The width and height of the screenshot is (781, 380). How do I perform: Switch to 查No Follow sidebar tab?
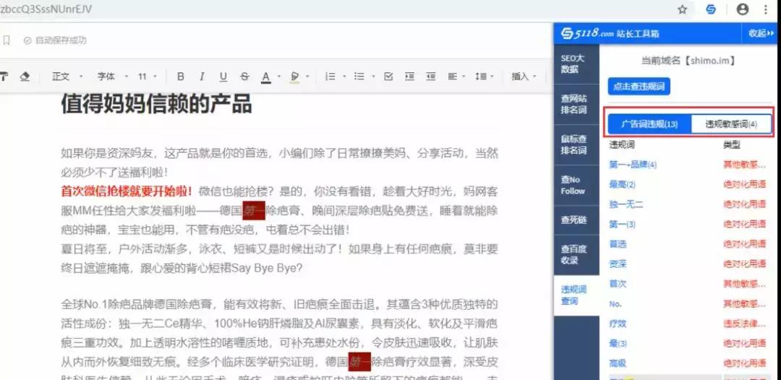(576, 185)
